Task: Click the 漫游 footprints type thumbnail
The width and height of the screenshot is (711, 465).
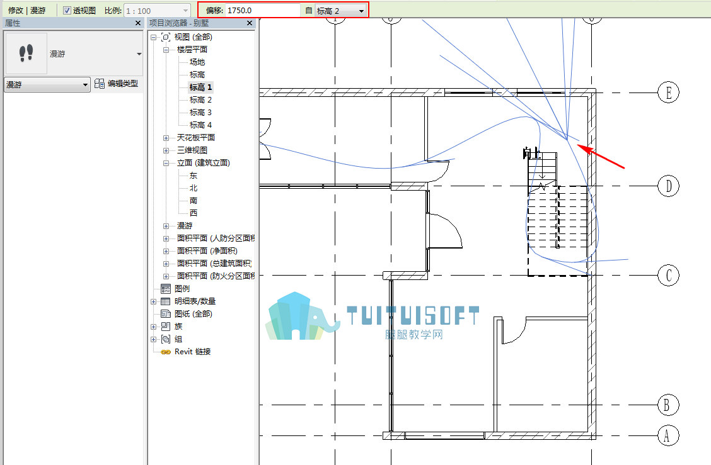Action: [x=26, y=53]
